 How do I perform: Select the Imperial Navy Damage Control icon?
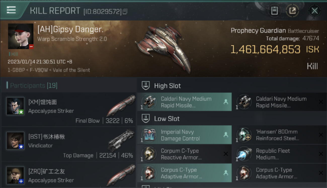tap(149, 135)
